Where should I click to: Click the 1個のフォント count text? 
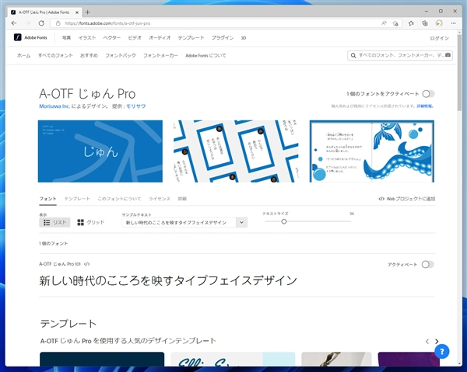(x=53, y=243)
